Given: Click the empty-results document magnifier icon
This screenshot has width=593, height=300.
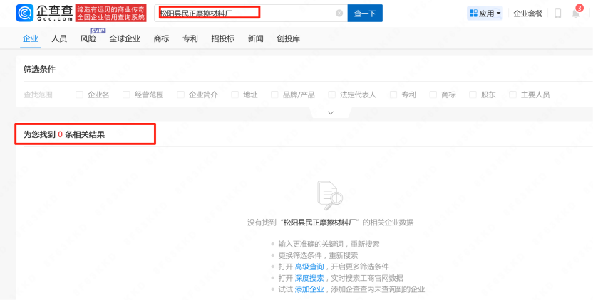Looking at the screenshot, I should 330,195.
